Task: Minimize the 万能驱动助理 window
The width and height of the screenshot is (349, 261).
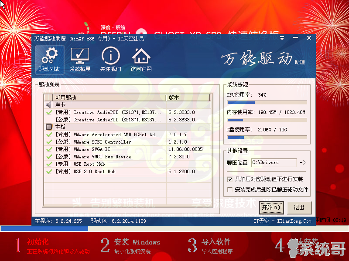Action: point(296,38)
